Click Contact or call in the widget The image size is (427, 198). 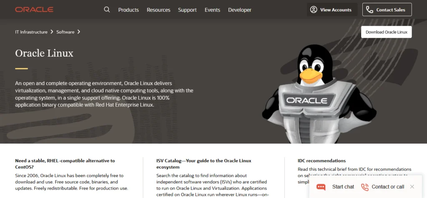(388, 187)
